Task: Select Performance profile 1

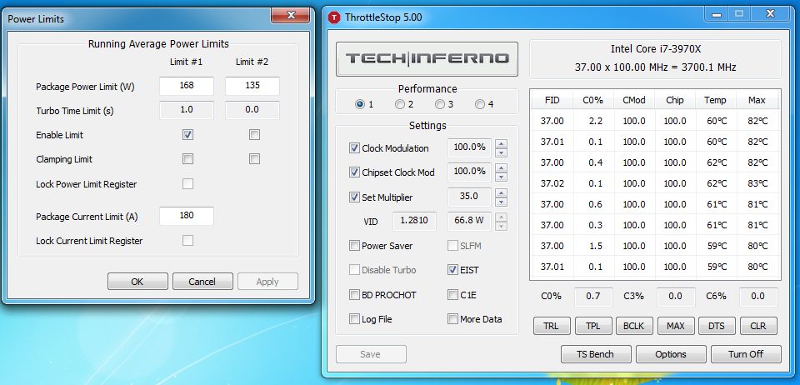Action: [x=360, y=104]
